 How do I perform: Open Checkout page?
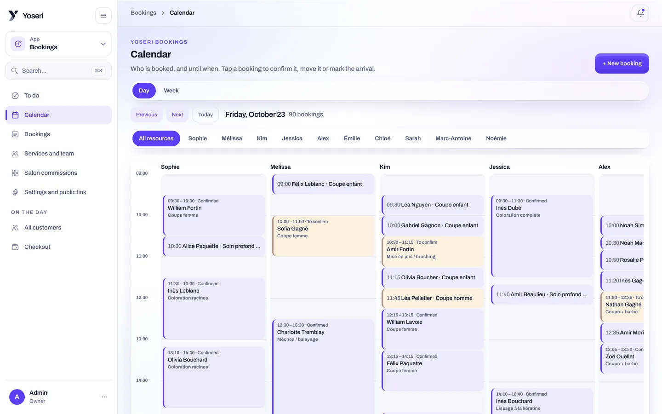(x=58, y=247)
